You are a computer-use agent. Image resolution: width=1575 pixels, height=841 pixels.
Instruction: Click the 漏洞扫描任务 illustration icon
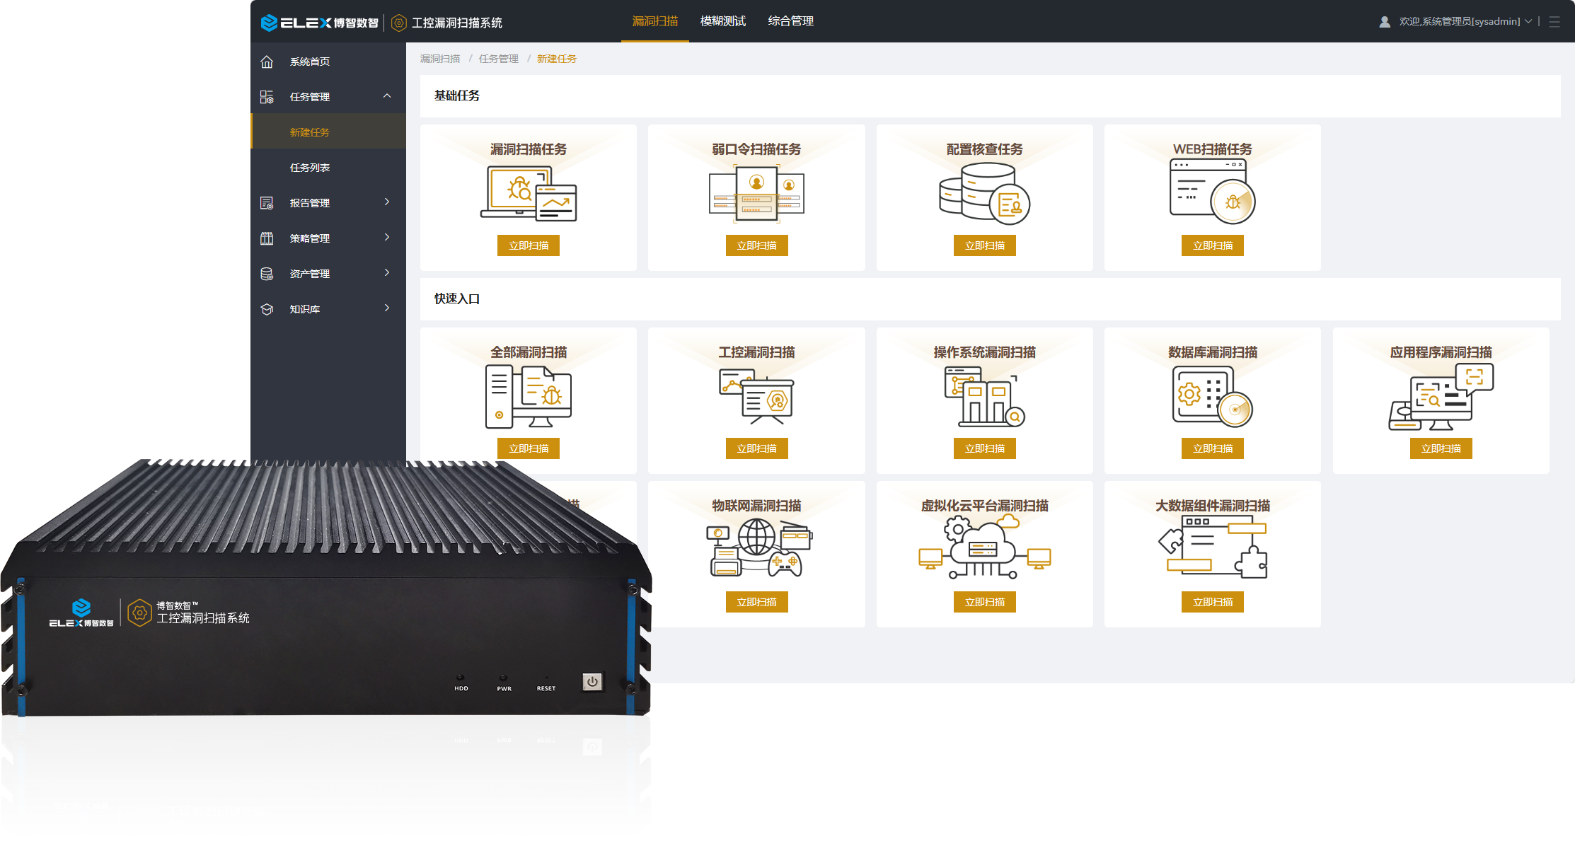(x=529, y=194)
